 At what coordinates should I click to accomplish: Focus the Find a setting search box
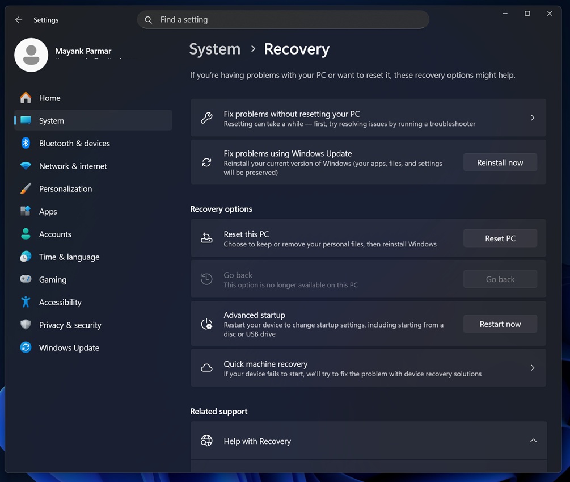tap(284, 20)
